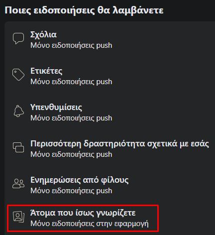Click the push-only subtitle under Ενημερώσεις από φίλους
215x235 pixels.
coord(71,191)
